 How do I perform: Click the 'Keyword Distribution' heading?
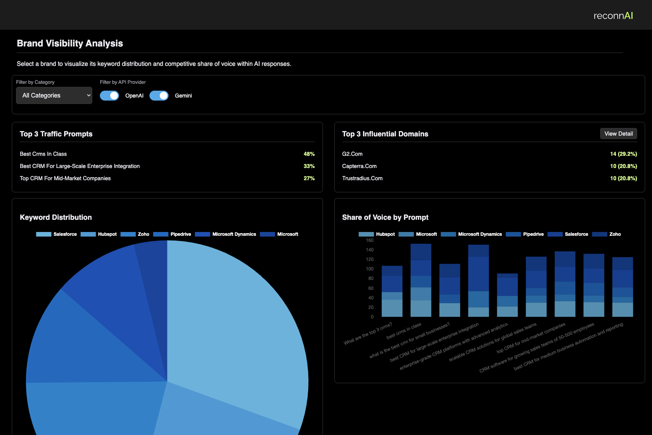tap(56, 217)
